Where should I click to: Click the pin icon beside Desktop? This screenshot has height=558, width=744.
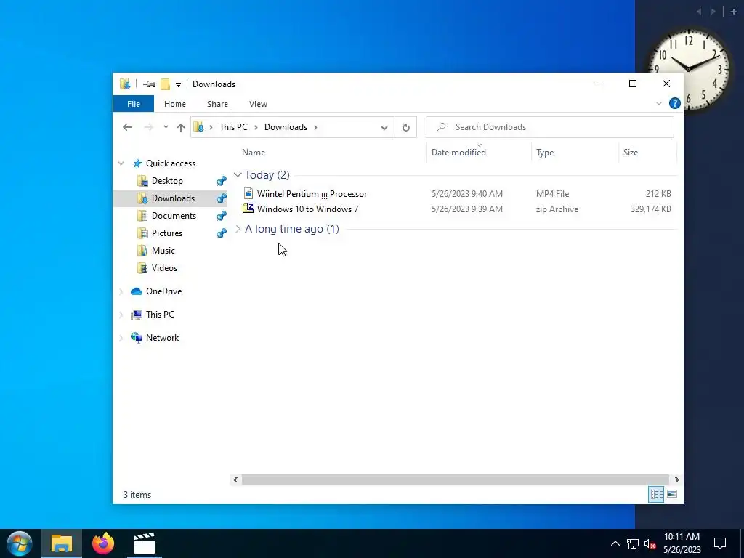[221, 181]
